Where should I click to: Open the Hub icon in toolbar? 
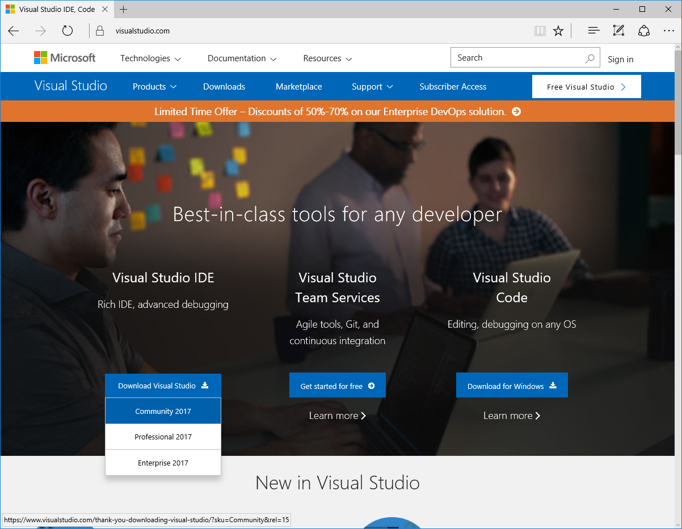click(593, 31)
